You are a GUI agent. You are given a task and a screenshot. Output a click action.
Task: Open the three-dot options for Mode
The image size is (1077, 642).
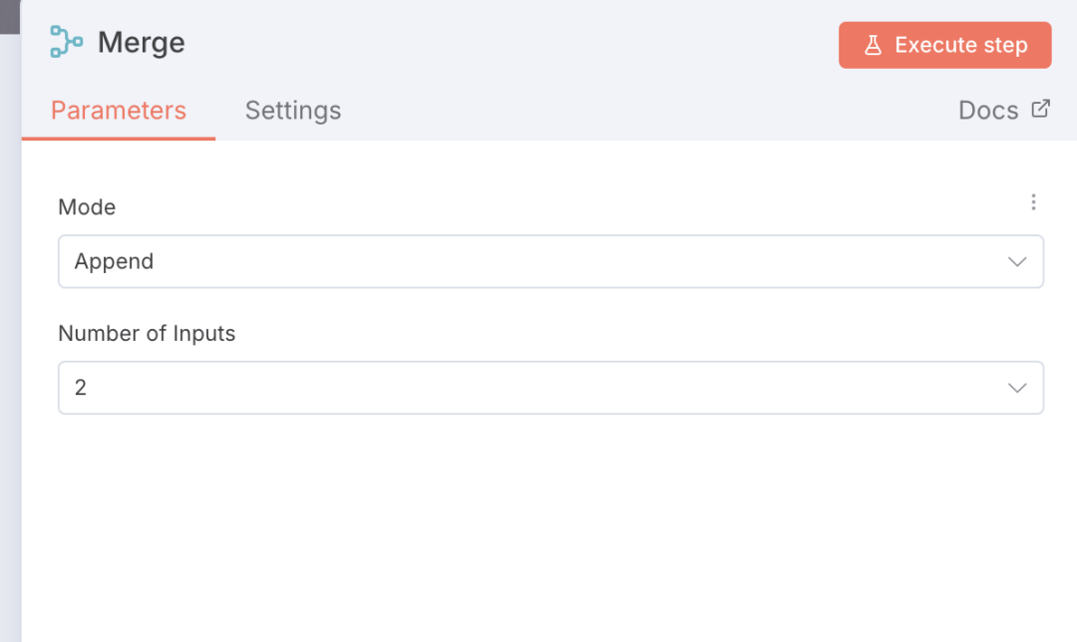[1033, 202]
